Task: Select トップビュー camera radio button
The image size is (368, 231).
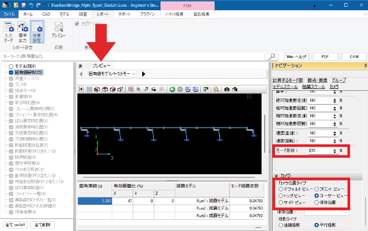Action: click(x=281, y=196)
